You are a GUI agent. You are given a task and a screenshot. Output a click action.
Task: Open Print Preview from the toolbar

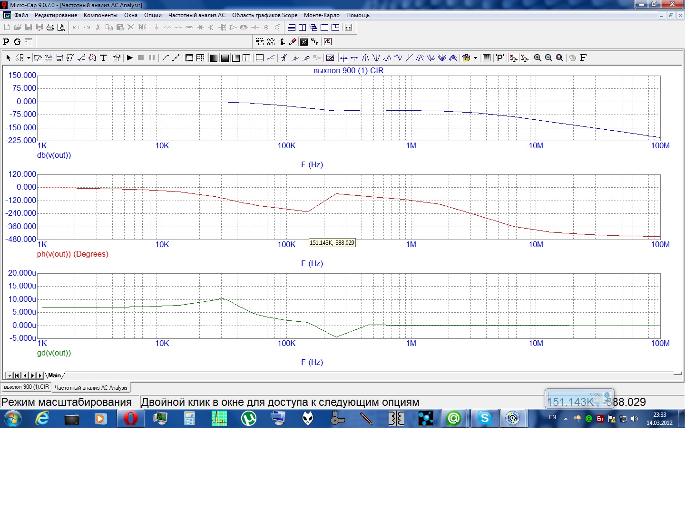61,28
